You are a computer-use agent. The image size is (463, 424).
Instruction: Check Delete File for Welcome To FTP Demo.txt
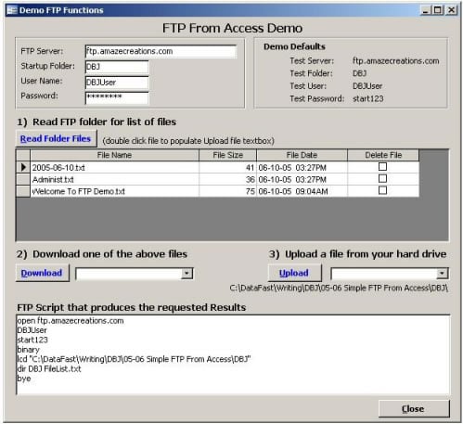click(x=382, y=190)
